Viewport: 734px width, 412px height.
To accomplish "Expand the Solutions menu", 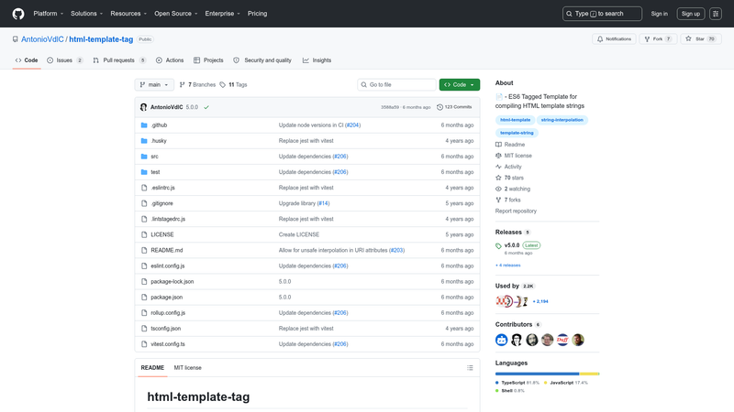I will [x=86, y=14].
